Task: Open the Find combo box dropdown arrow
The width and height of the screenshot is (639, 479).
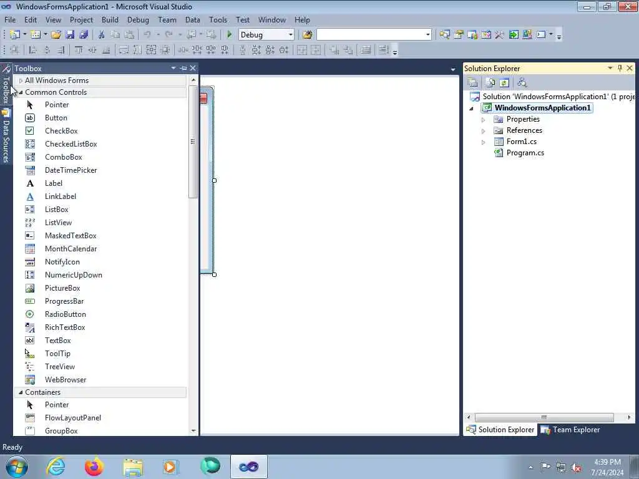Action: coord(427,35)
